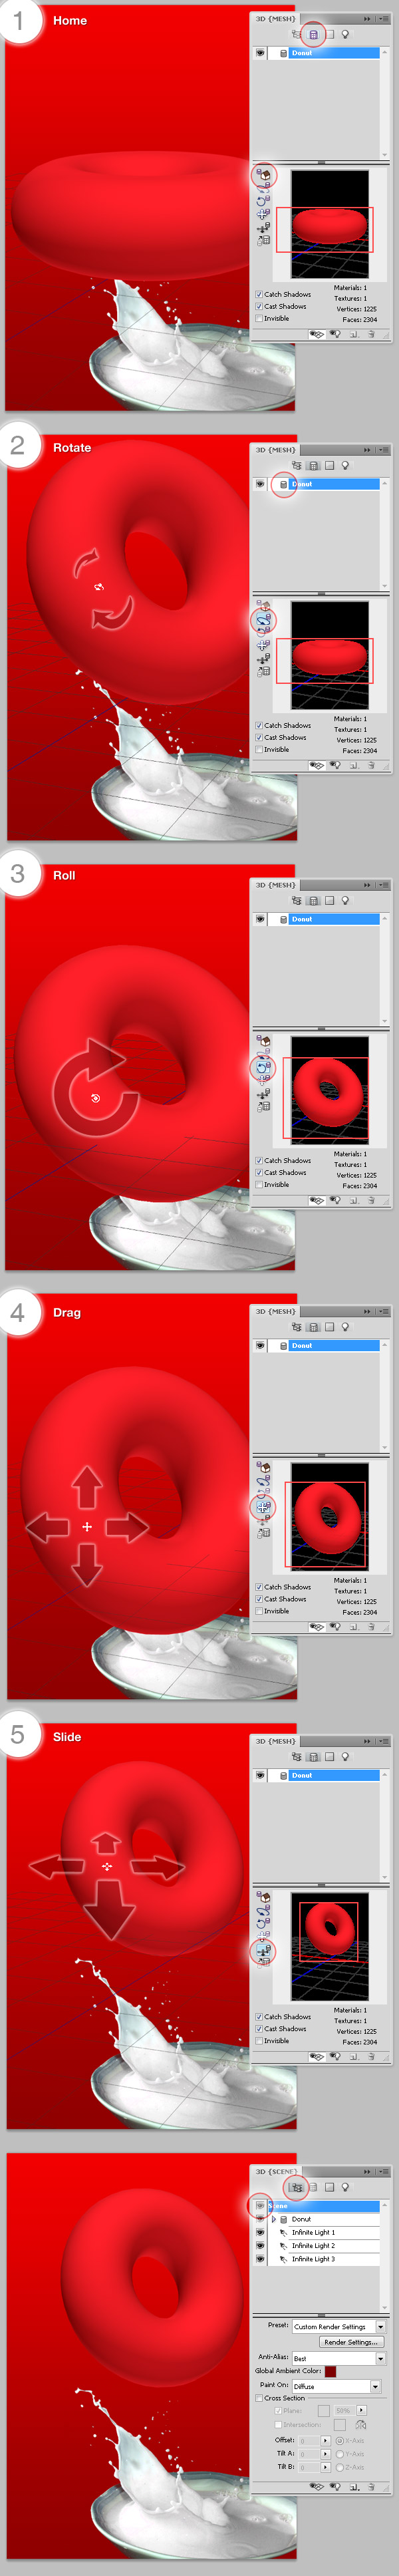This screenshot has height=2576, width=399.
Task: Click the donut mesh preview in Roll step panel
Action: (x=329, y=1090)
